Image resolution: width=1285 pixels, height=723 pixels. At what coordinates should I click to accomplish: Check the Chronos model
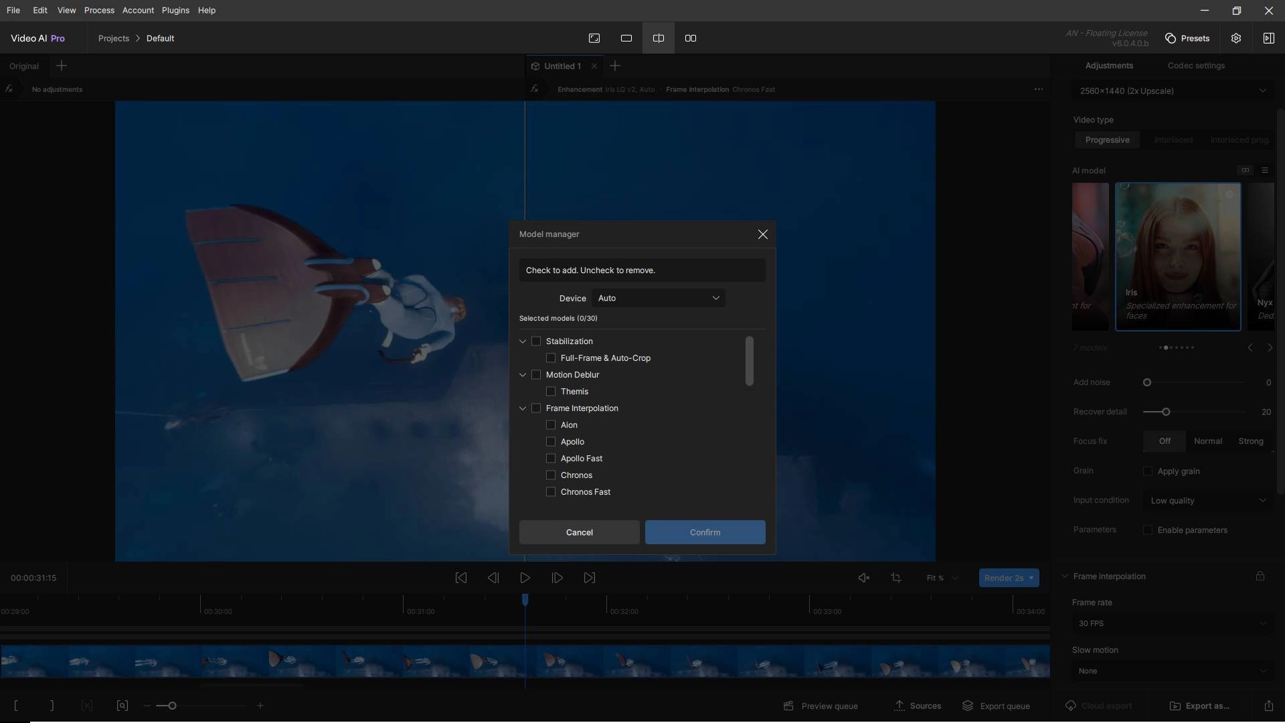pyautogui.click(x=551, y=475)
